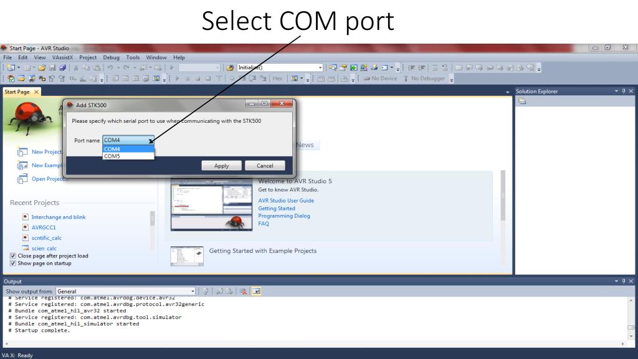Viewport: 638px width, 359px height.
Task: Click the green arrow icon in top toolbar
Action: click(354, 67)
